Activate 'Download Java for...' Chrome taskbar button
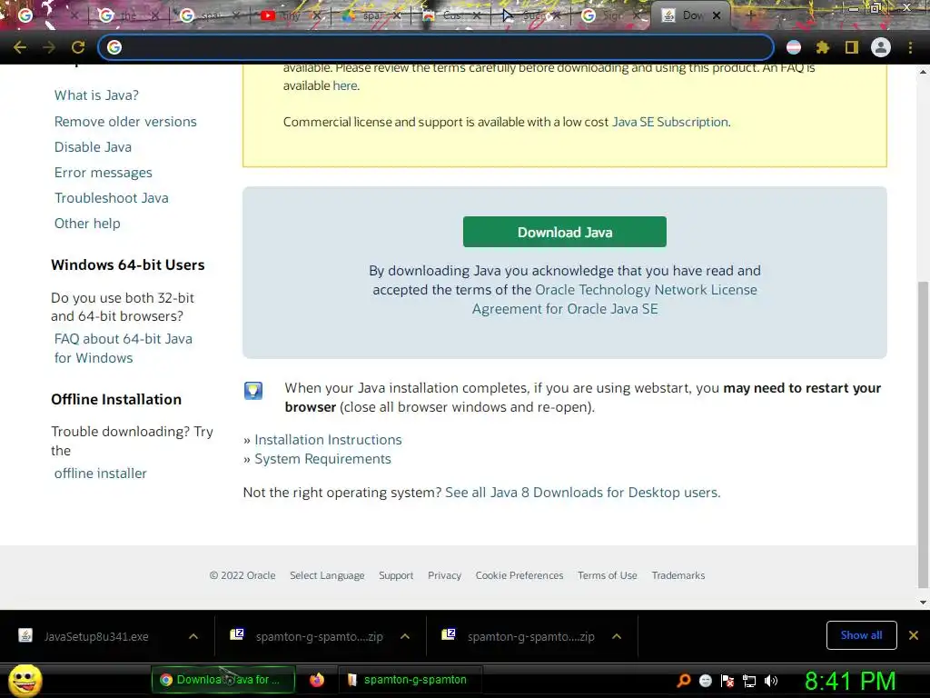The height and width of the screenshot is (698, 930). (x=223, y=680)
